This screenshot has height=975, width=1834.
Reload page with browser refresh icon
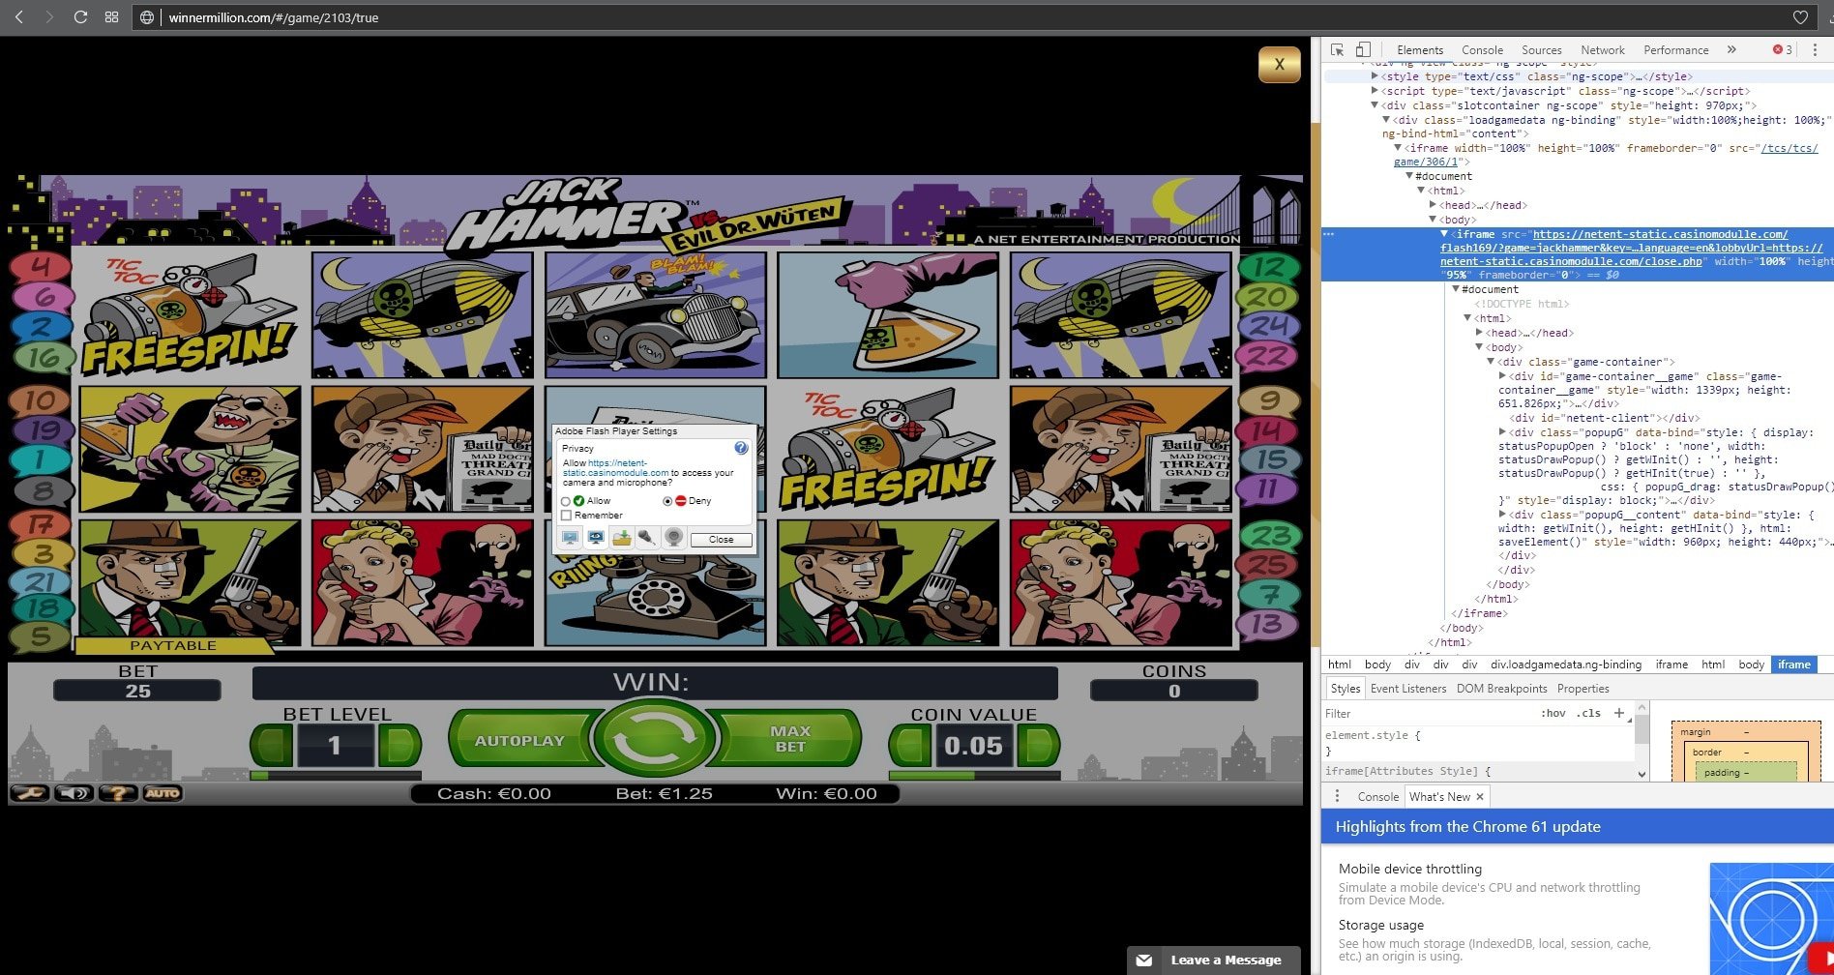[80, 17]
